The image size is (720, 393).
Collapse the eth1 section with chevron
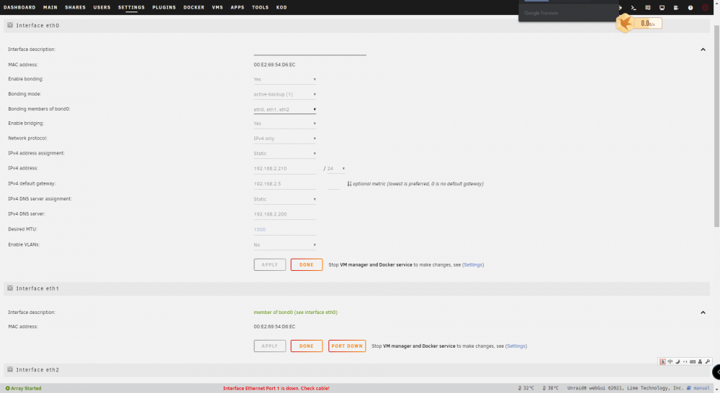coord(703,313)
